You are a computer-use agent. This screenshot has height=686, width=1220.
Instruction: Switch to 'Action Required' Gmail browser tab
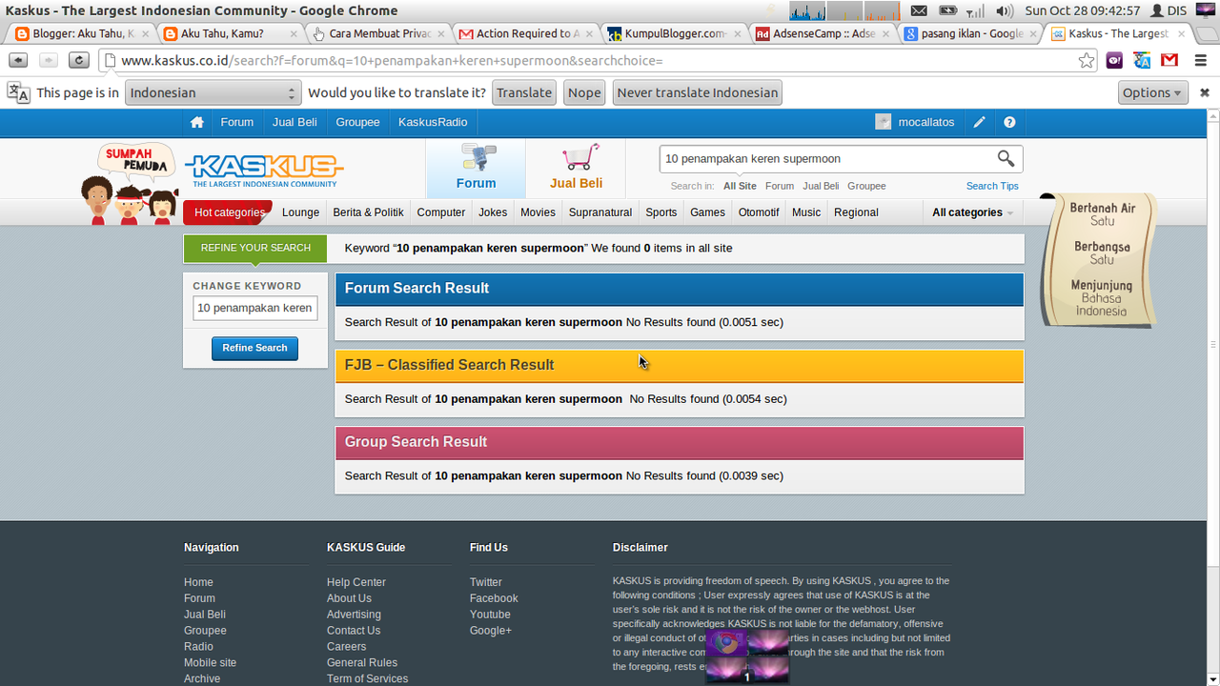[525, 33]
